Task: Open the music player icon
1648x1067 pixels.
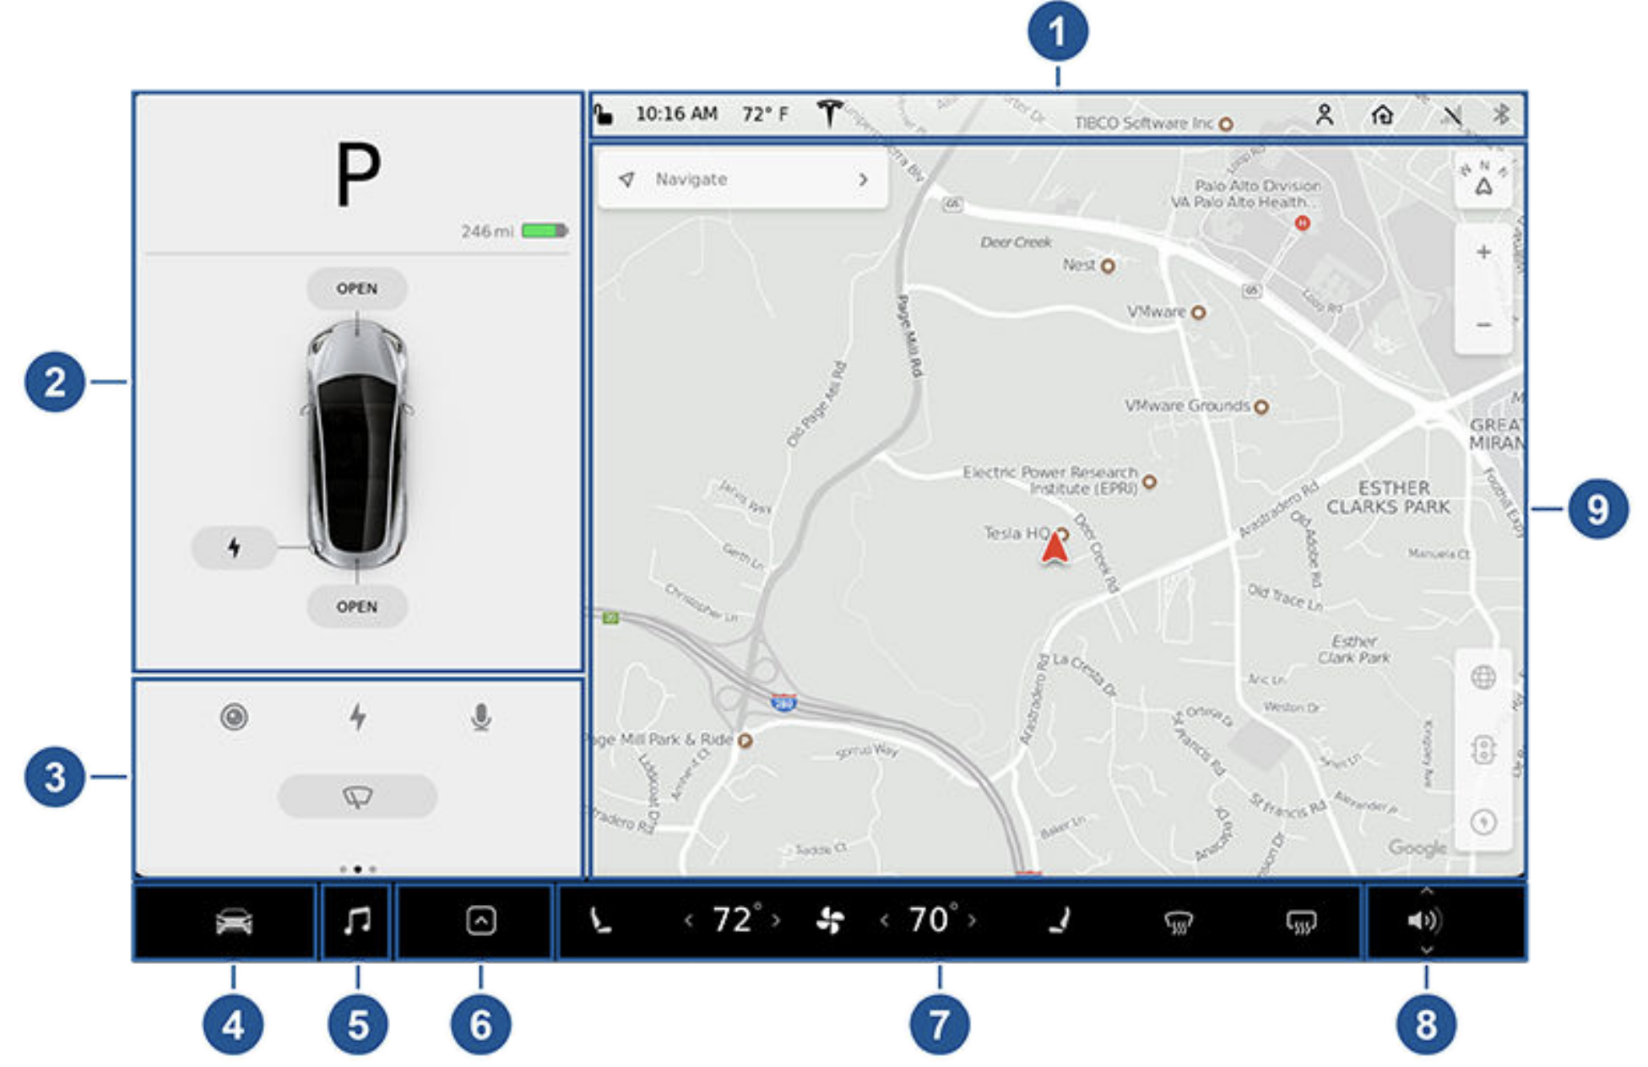Action: tap(357, 921)
